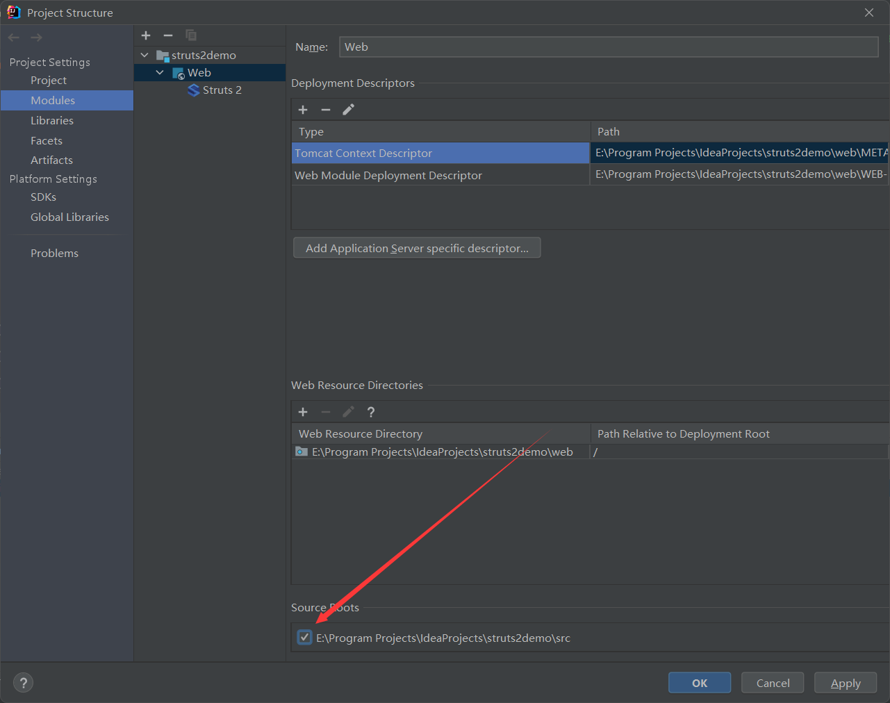
Task: Click the Web facet icon in tree
Action: tap(179, 73)
